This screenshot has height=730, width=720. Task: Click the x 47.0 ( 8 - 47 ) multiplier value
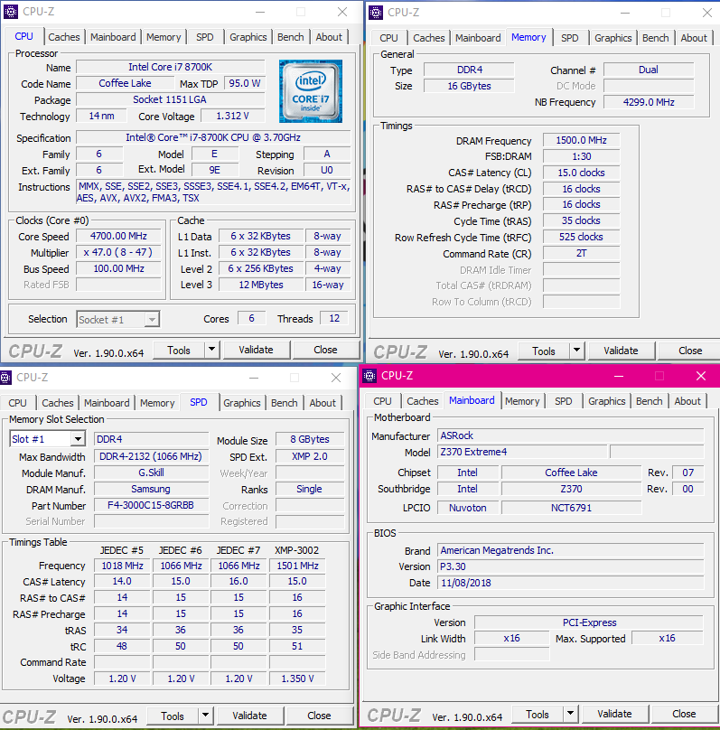(x=118, y=252)
